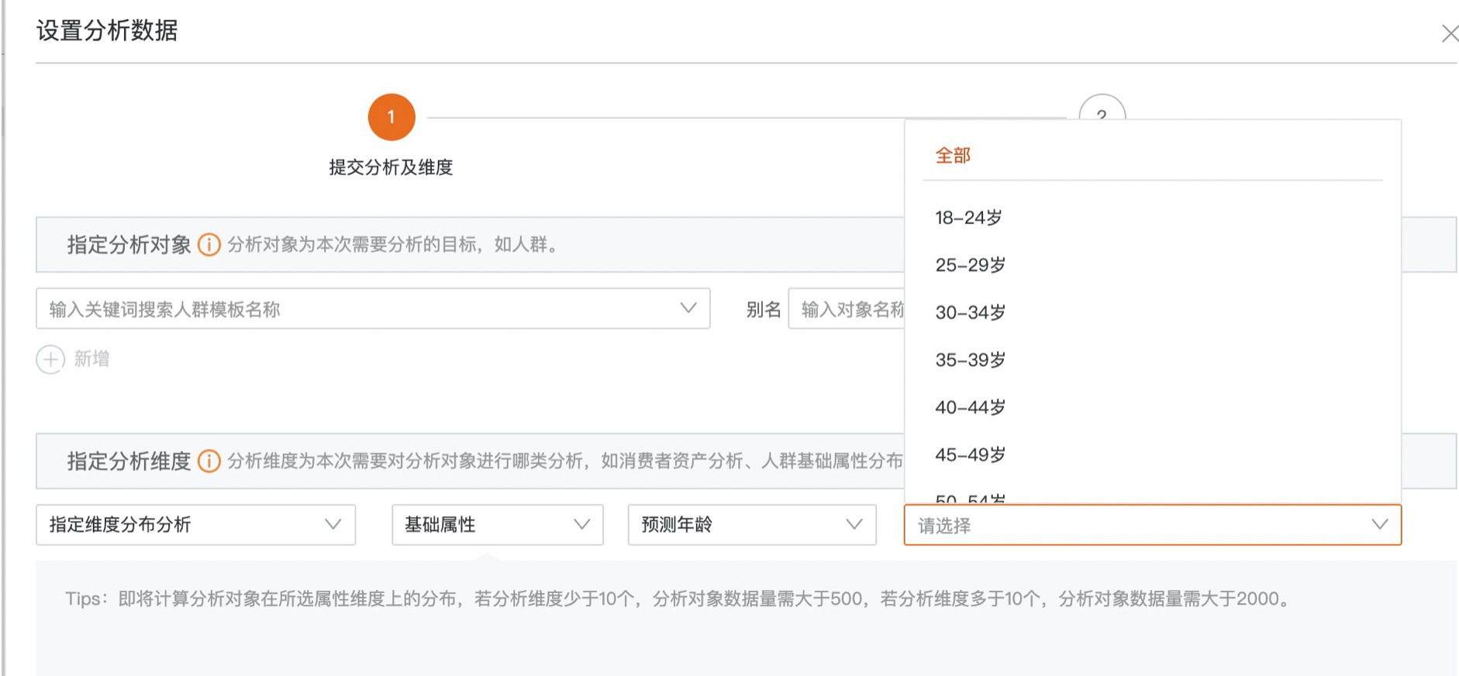Click the 人群模板名称 search field
The width and height of the screenshot is (1459, 676).
[357, 309]
